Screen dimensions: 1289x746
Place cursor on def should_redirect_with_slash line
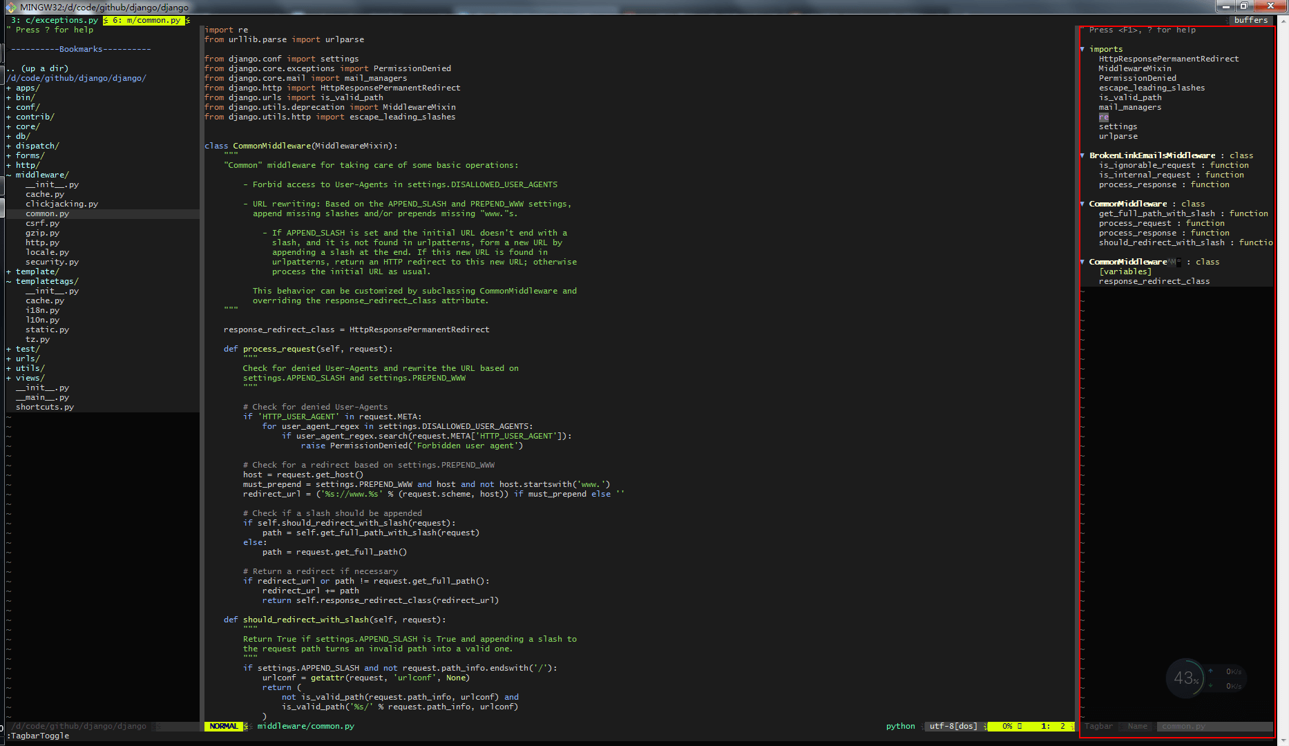tap(334, 620)
